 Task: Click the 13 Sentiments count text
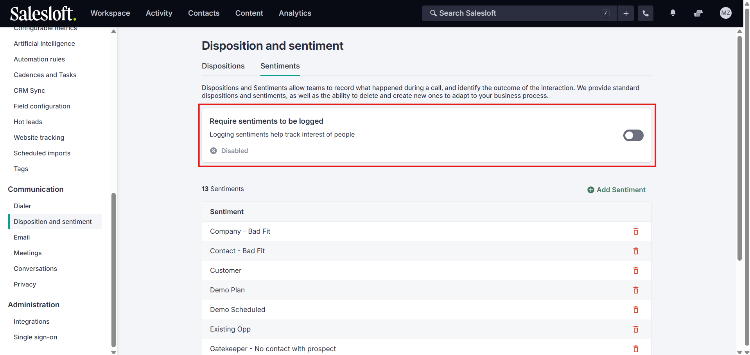pos(222,189)
